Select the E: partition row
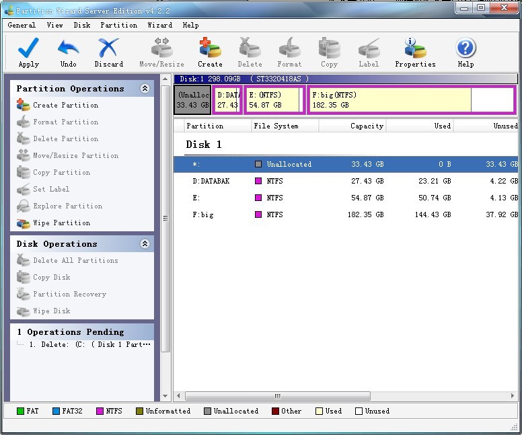522x435 pixels. [x=346, y=198]
